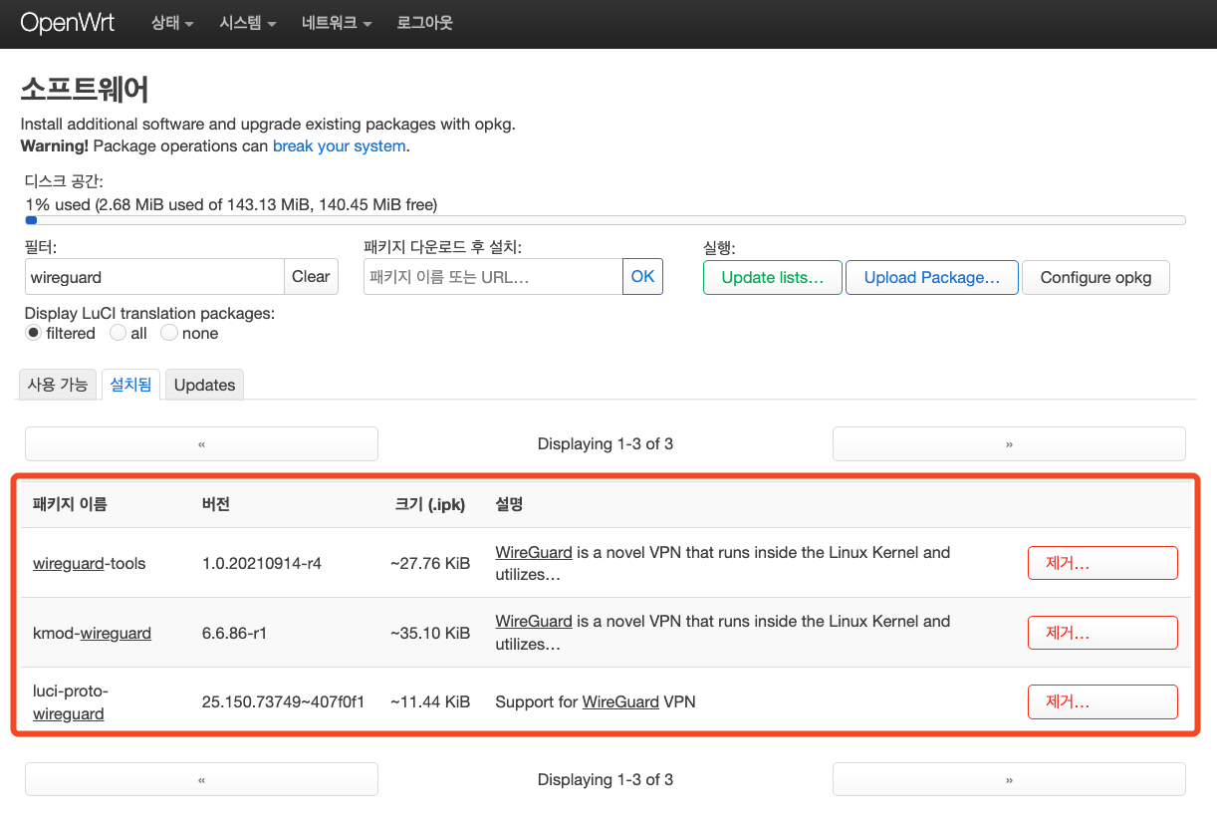Viewport: 1217px width, 828px height.
Task: Remove the wireguard-tools package
Action: pyautogui.click(x=1102, y=563)
